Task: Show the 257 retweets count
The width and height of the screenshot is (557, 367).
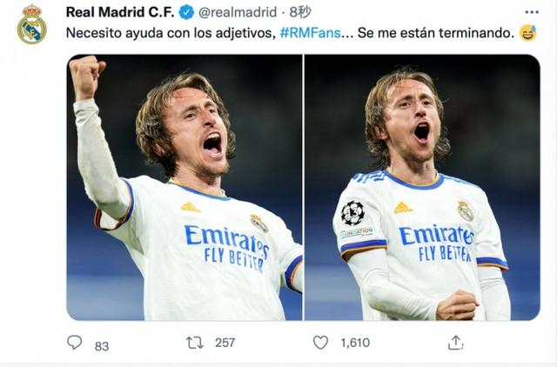Action: pyautogui.click(x=225, y=343)
